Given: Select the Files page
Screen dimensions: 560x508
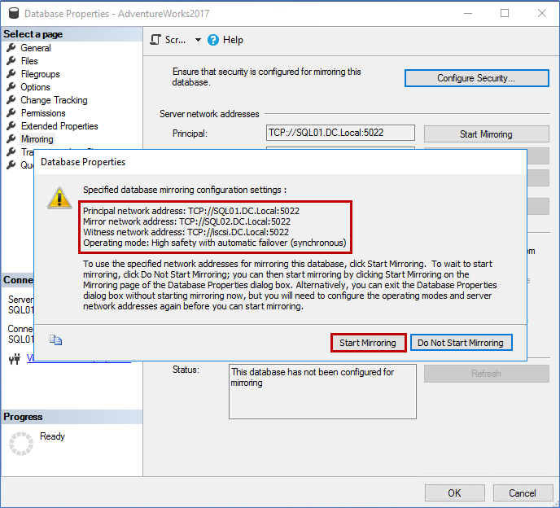Looking at the screenshot, I should click(29, 61).
